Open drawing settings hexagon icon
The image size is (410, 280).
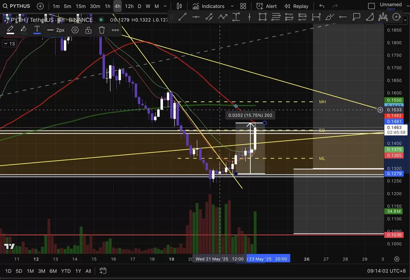coord(75,30)
